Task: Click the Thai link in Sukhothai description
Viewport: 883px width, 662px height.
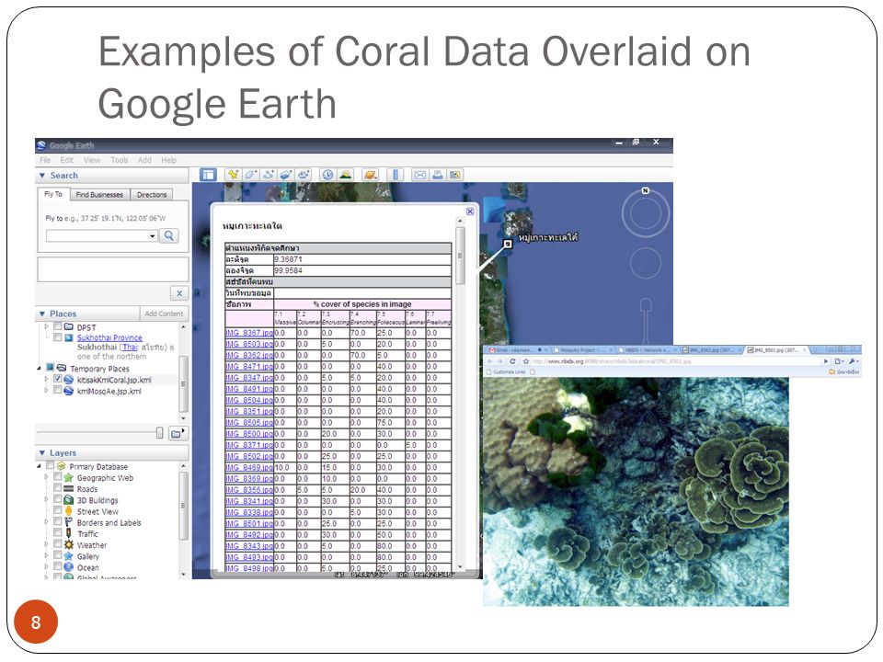Action: pos(130,348)
